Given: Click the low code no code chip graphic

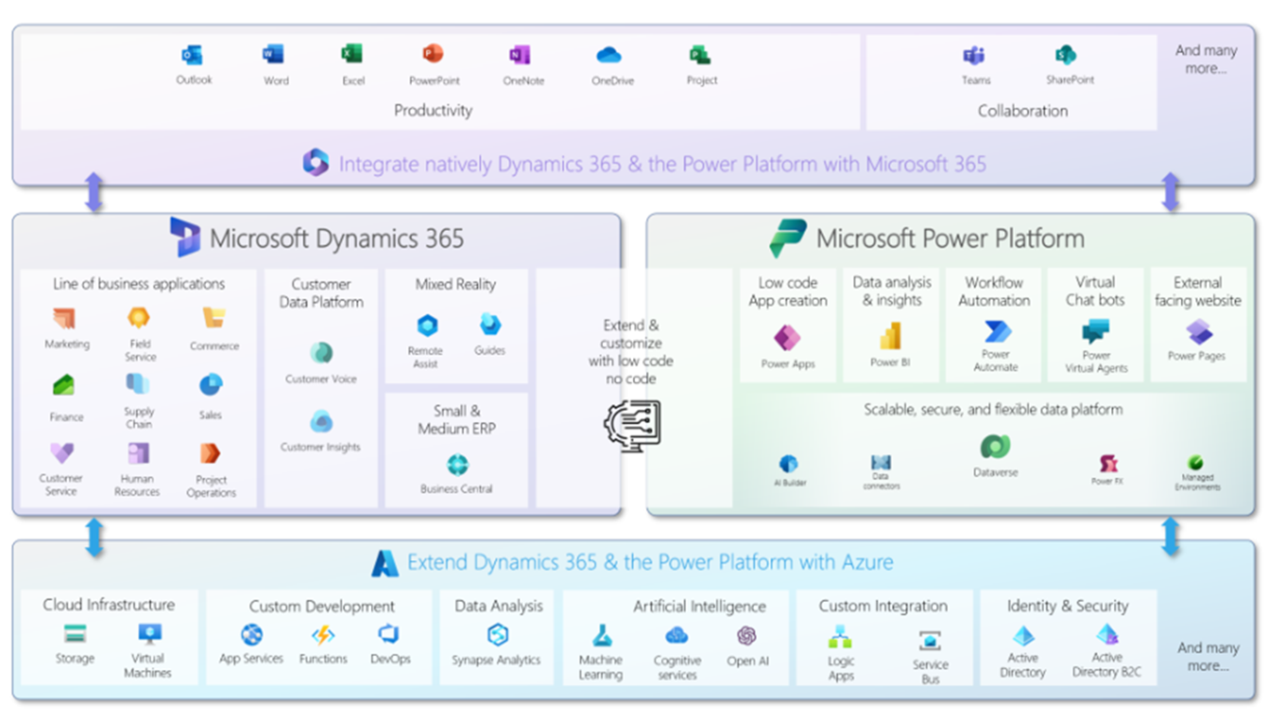Looking at the screenshot, I should pos(633,425).
